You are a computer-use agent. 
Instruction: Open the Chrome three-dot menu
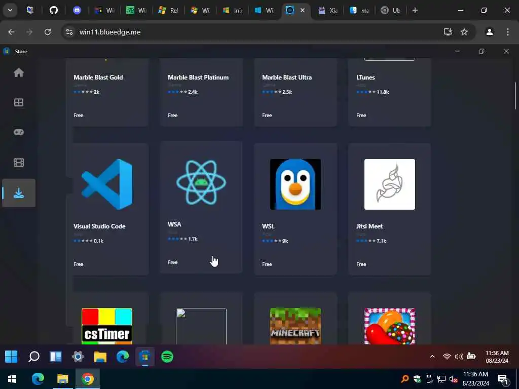point(507,32)
